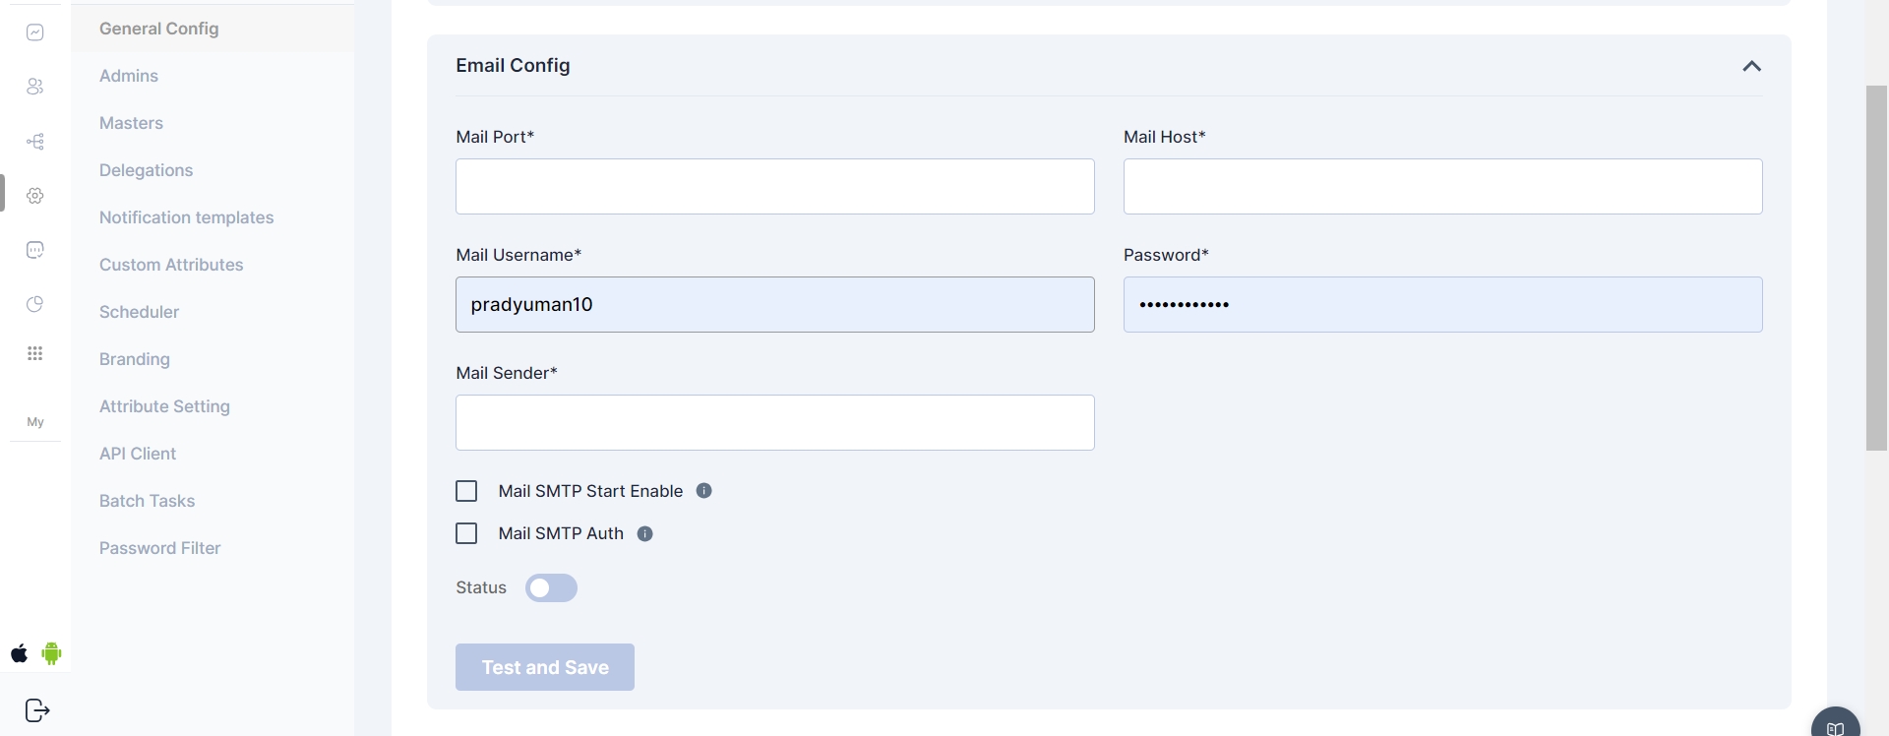Click the users icon in left rail
The image size is (1889, 736).
35,87
